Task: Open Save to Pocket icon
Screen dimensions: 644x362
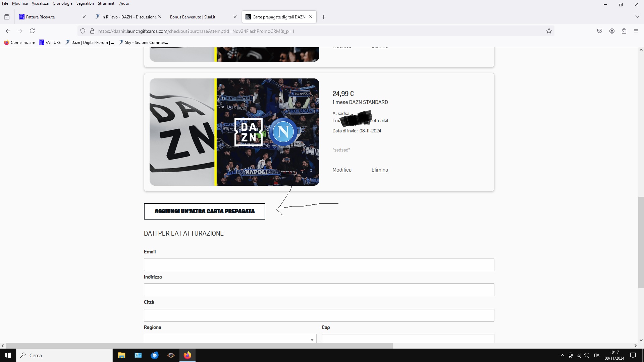Action: pyautogui.click(x=600, y=31)
